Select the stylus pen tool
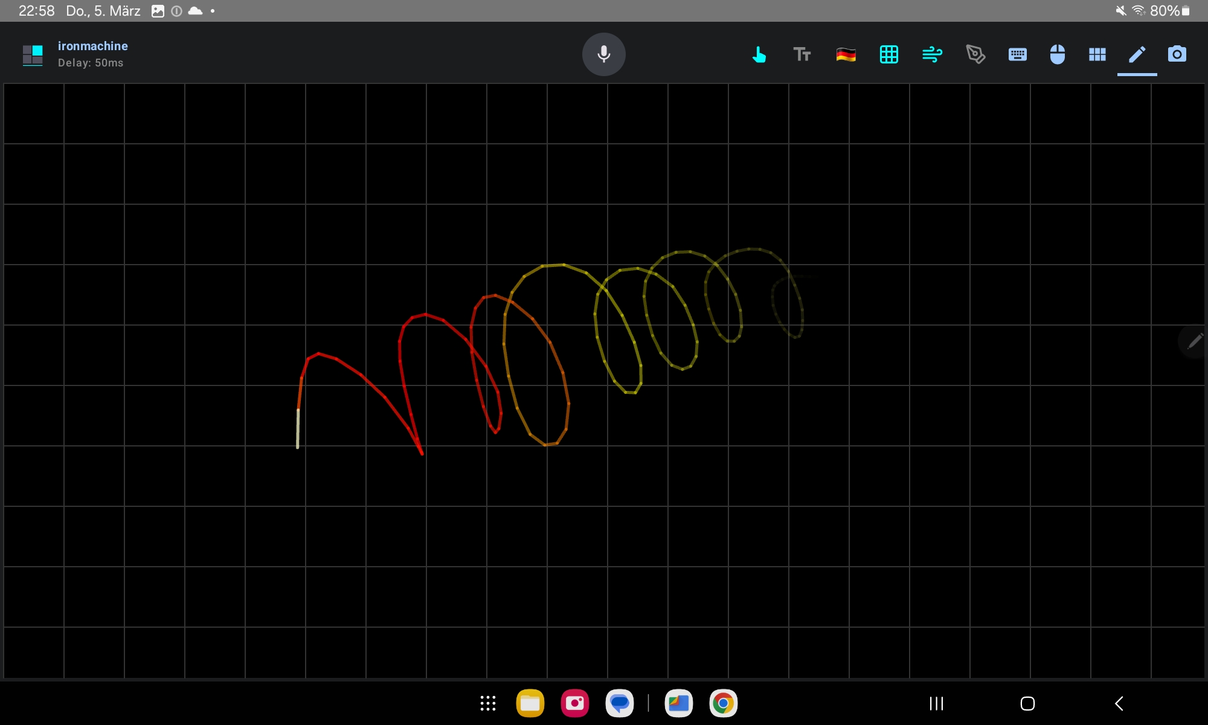The width and height of the screenshot is (1208, 725). pos(976,54)
